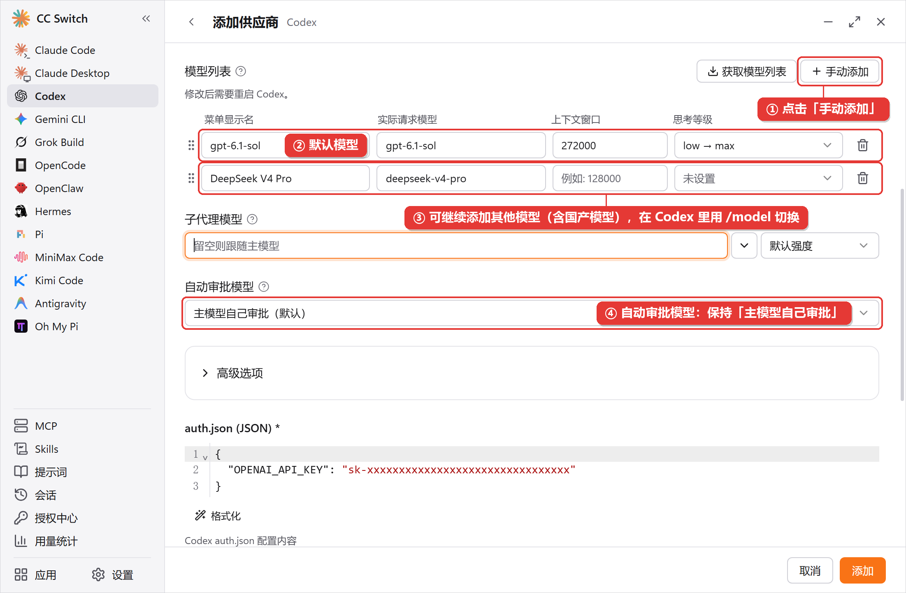Open Antigravity entry

coord(83,303)
